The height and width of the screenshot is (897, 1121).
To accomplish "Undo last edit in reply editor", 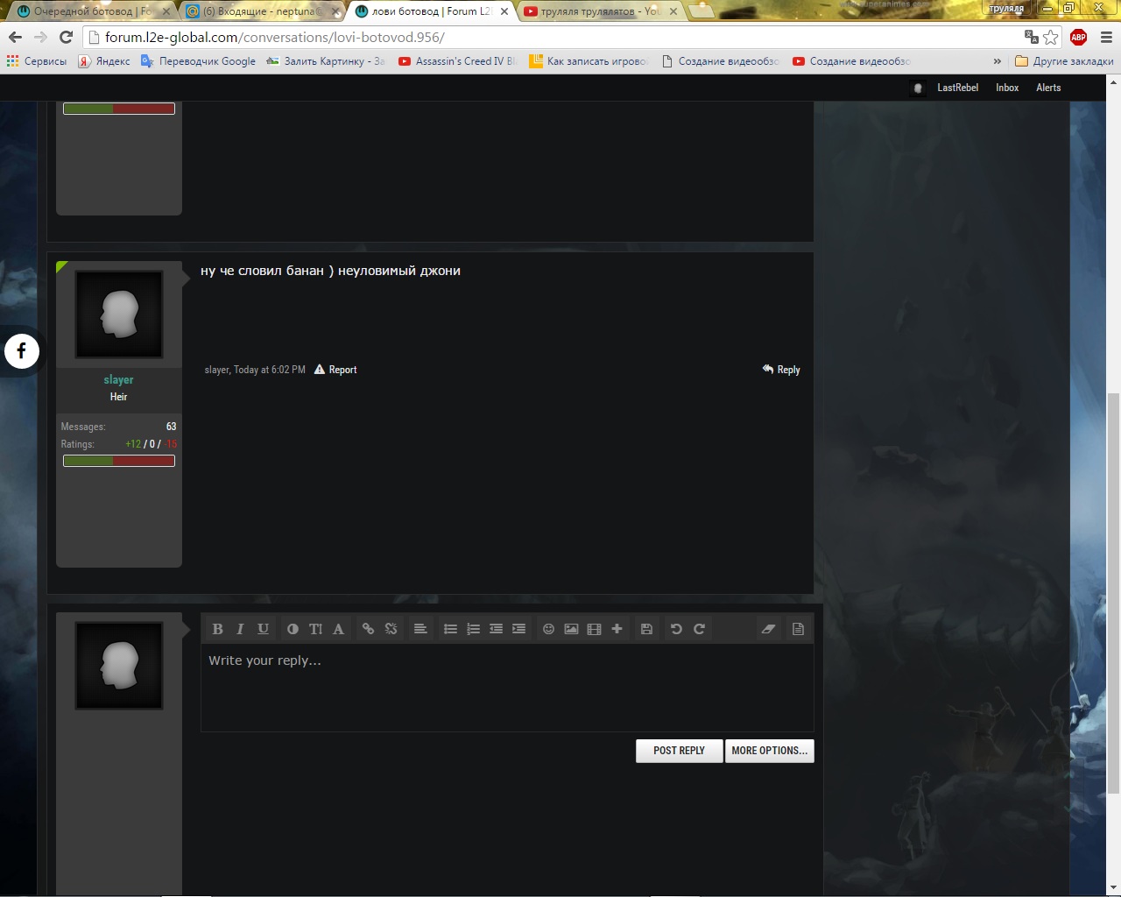I will point(676,629).
